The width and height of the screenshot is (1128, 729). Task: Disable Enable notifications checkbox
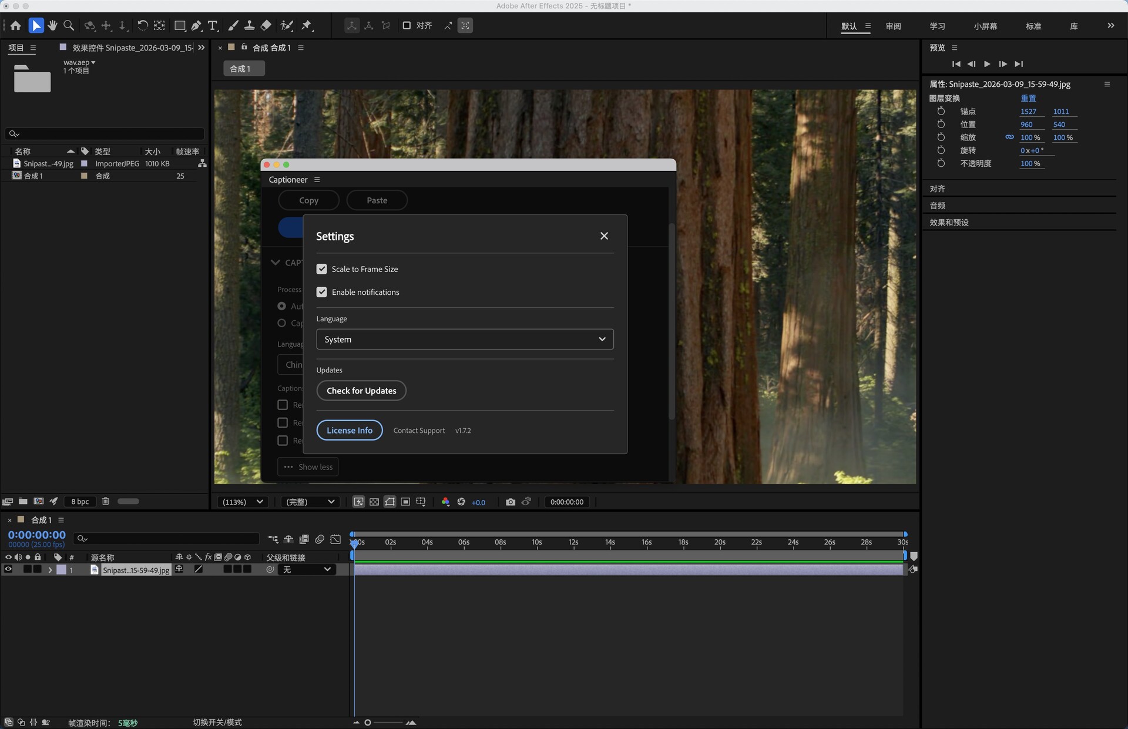(x=321, y=292)
